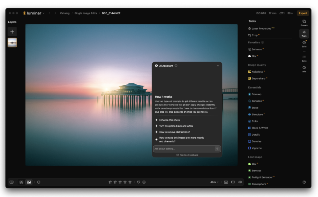Open the 40% zoom dropdown
The height and width of the screenshot is (197, 318).
[214, 182]
